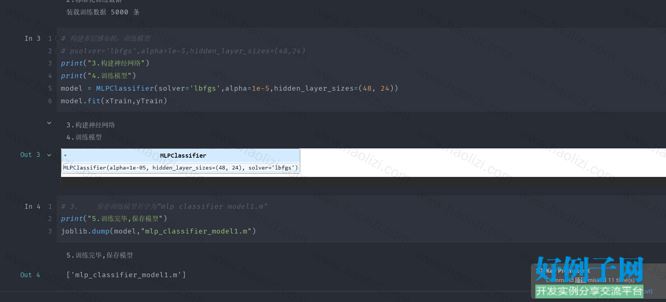The height and width of the screenshot is (302, 666).
Task: Toggle fold marker beside psolver comment line
Action: pyautogui.click(x=57, y=51)
